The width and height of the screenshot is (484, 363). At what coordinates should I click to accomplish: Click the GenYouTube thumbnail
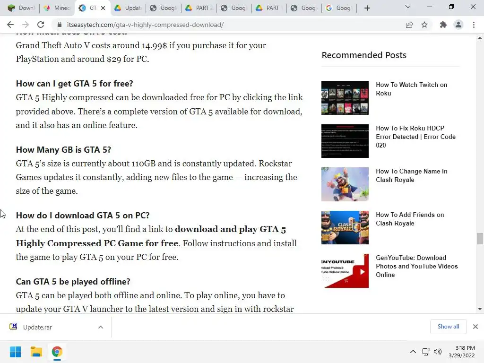(345, 271)
